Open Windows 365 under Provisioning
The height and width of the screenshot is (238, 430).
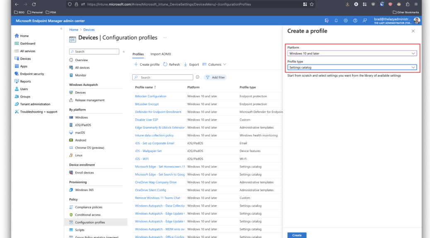pos(84,190)
